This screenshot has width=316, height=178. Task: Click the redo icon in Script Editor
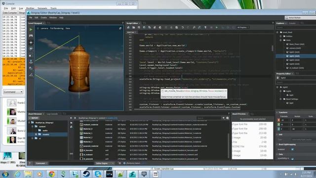click(188, 28)
